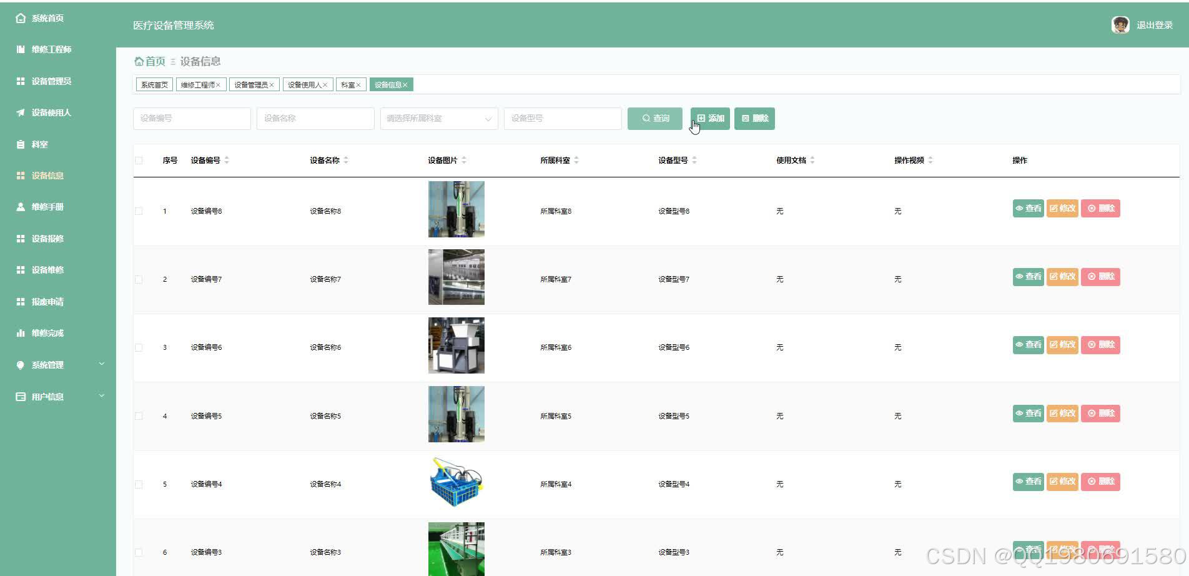Click 查看 for 设备编号5 row
The image size is (1189, 576).
pyautogui.click(x=1028, y=414)
